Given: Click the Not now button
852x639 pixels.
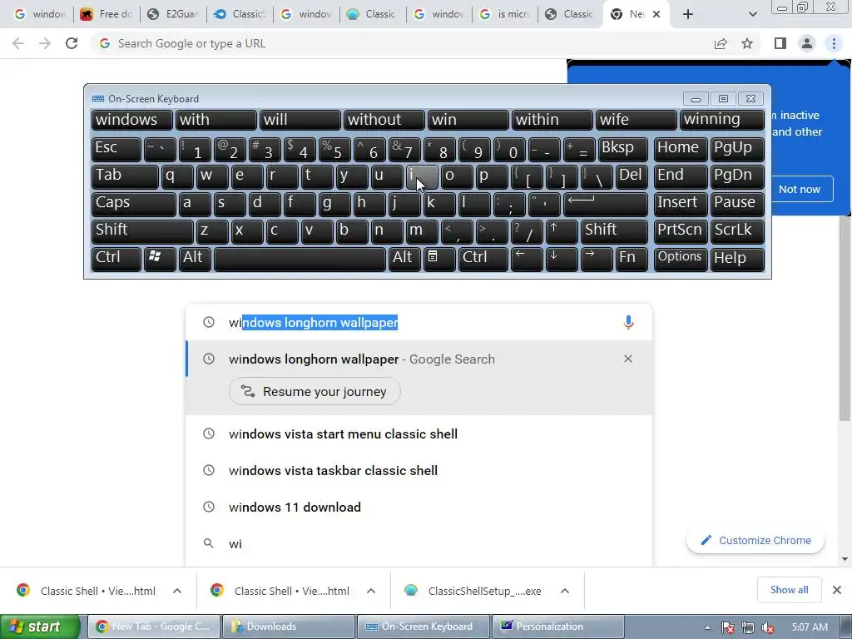Looking at the screenshot, I should (799, 189).
